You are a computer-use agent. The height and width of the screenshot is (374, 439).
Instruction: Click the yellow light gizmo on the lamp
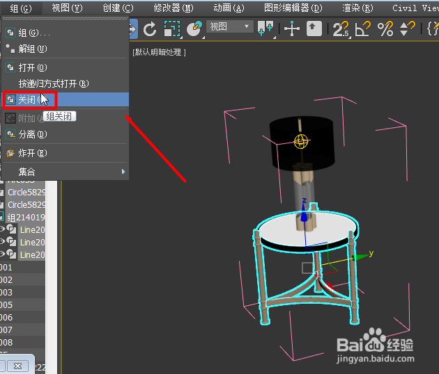click(301, 141)
